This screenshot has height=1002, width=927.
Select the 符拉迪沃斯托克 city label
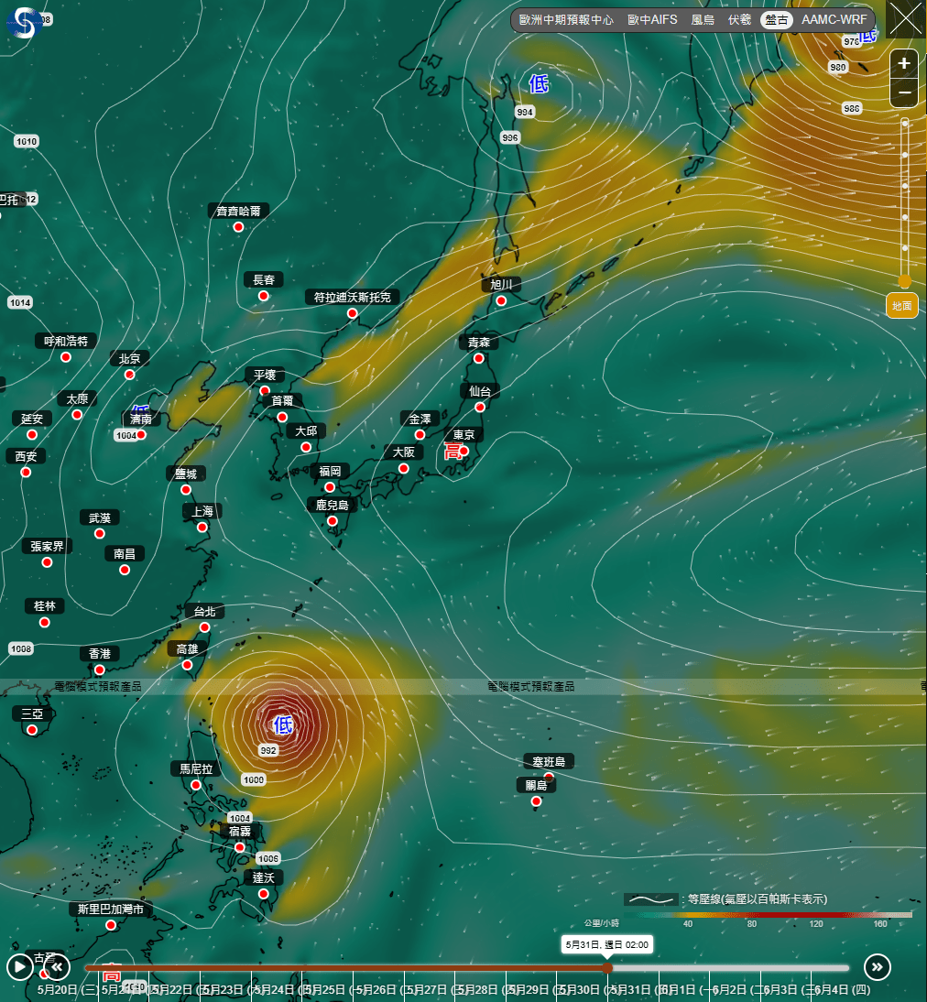(x=353, y=297)
